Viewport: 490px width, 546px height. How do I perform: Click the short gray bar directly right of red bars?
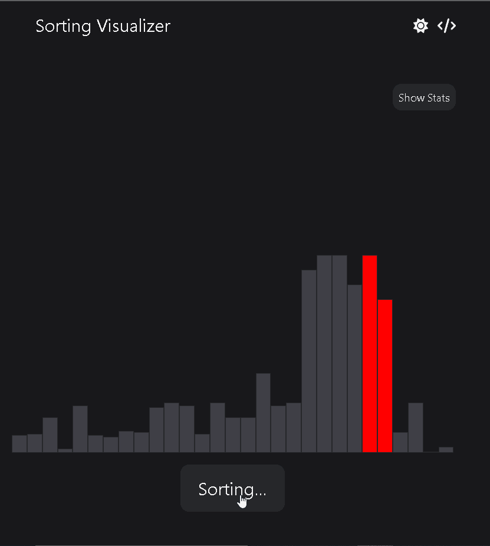click(x=400, y=443)
